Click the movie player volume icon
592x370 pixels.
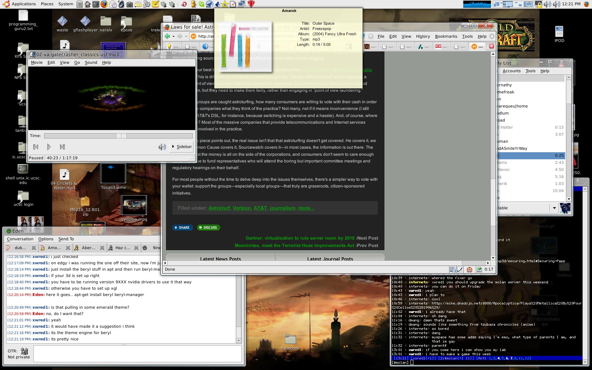pos(162,147)
